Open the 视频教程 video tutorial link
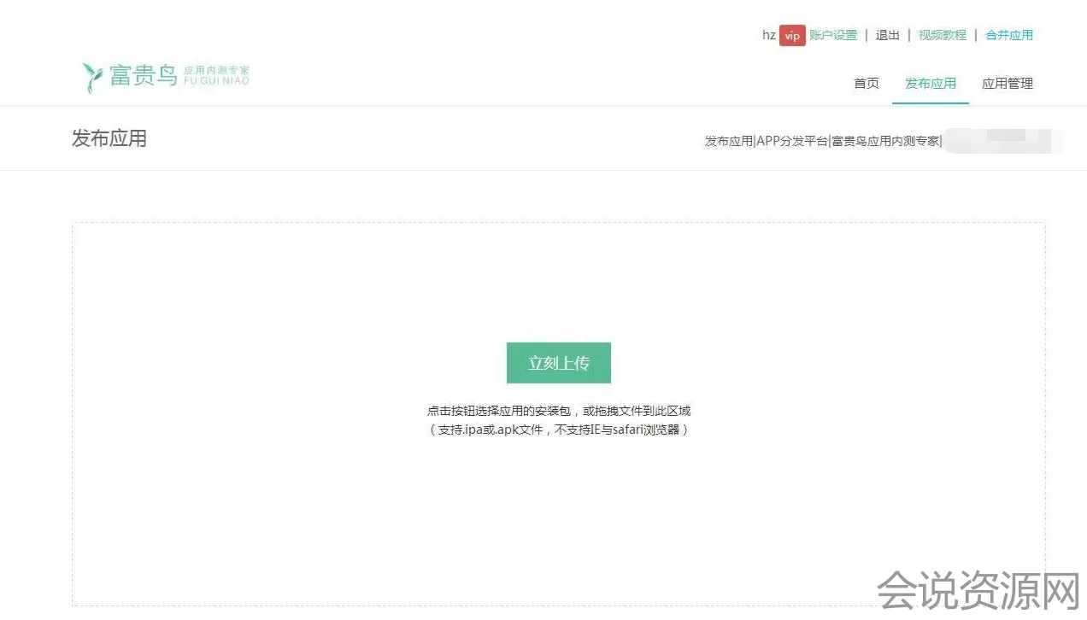Image resolution: width=1087 pixels, height=620 pixels. tap(943, 35)
